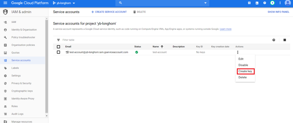Open the notifications badge showing 4

(272, 3)
